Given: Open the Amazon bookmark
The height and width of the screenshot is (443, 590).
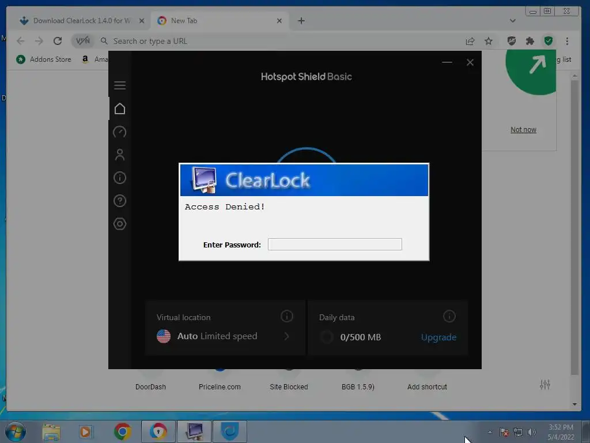Looking at the screenshot, I should click(x=94, y=59).
